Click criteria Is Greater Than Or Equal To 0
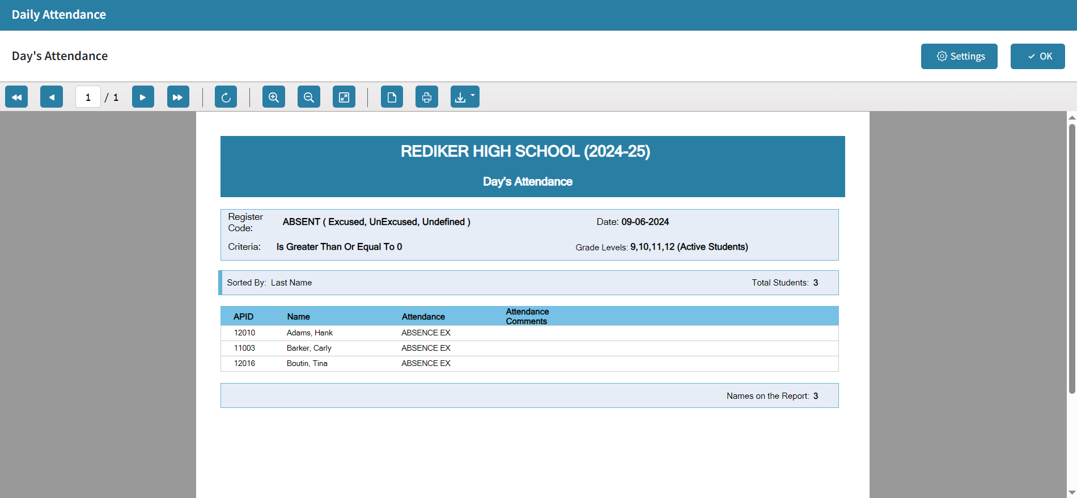 coord(339,246)
